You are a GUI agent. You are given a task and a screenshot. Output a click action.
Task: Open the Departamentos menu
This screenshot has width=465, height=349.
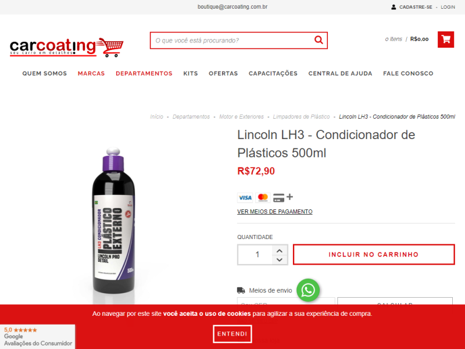pyautogui.click(x=144, y=73)
